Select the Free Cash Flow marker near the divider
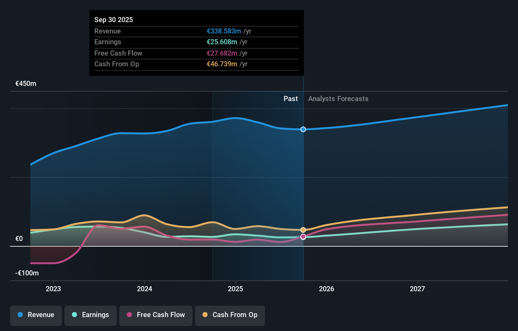The height and width of the screenshot is (331, 518). click(303, 237)
